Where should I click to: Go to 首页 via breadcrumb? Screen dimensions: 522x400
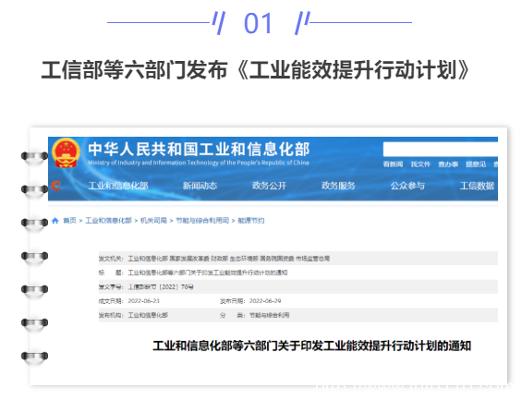[x=69, y=220]
